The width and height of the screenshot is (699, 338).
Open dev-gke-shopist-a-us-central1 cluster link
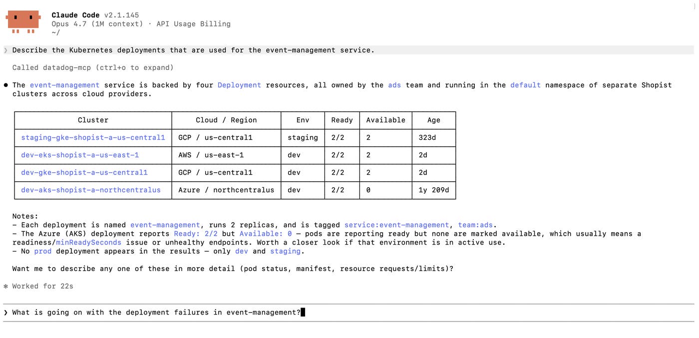[84, 172]
